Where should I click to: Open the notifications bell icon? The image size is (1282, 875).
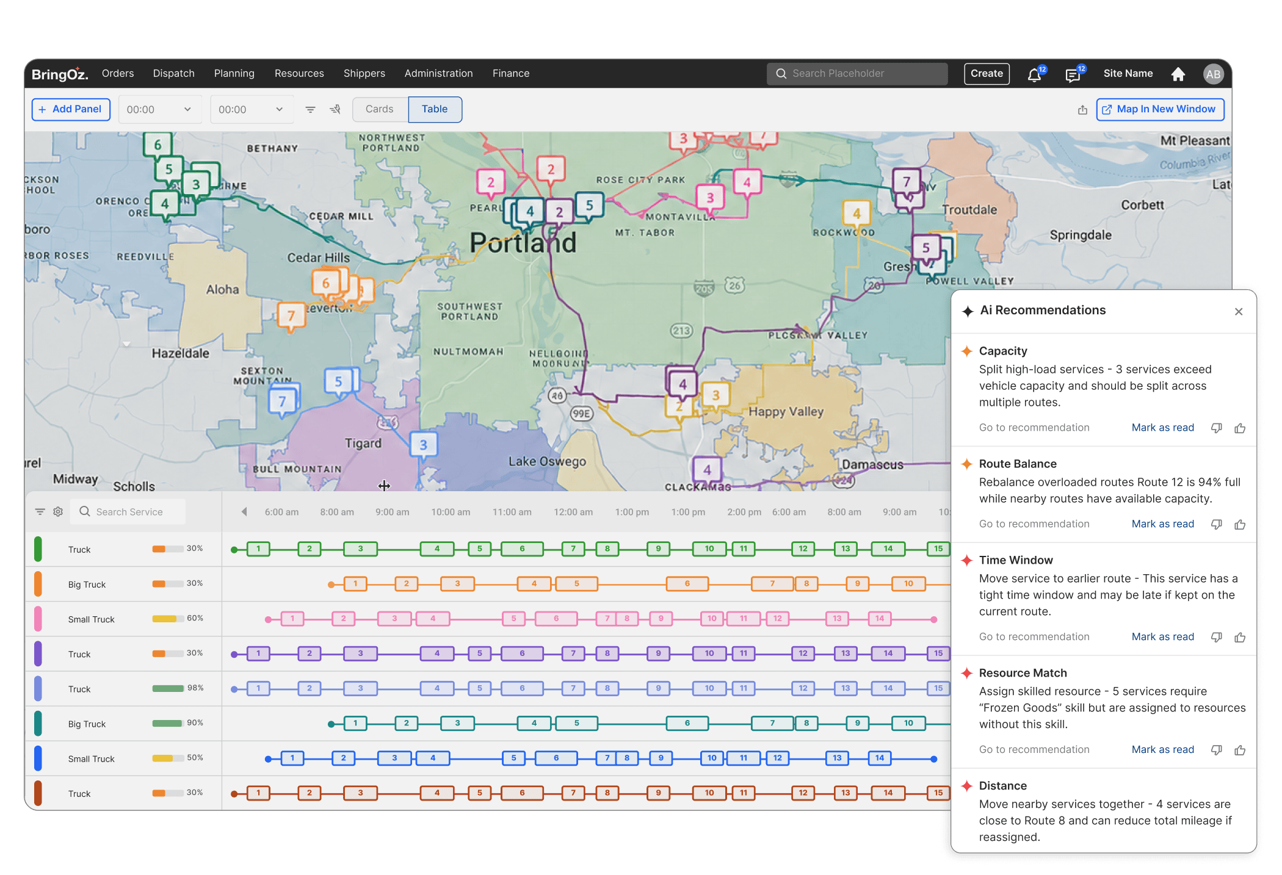click(x=1034, y=74)
